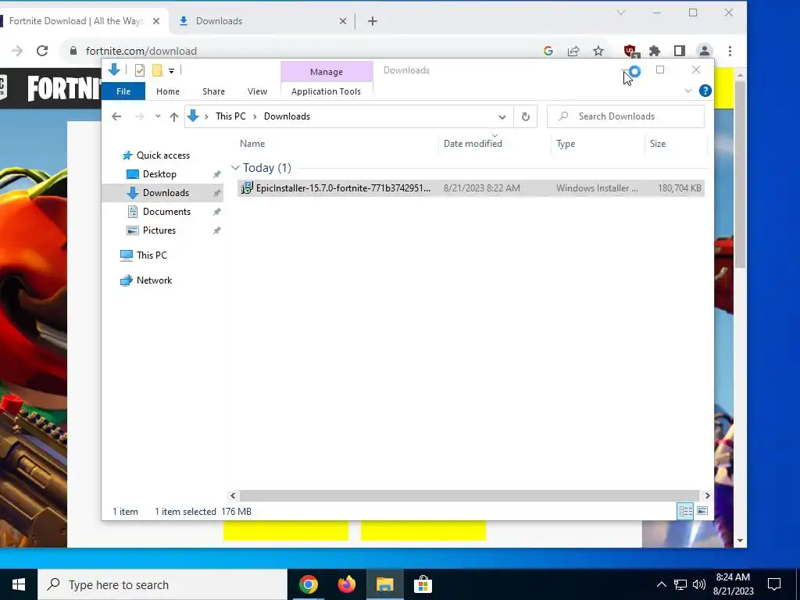Click the Manage contextual tab header

[x=327, y=72]
